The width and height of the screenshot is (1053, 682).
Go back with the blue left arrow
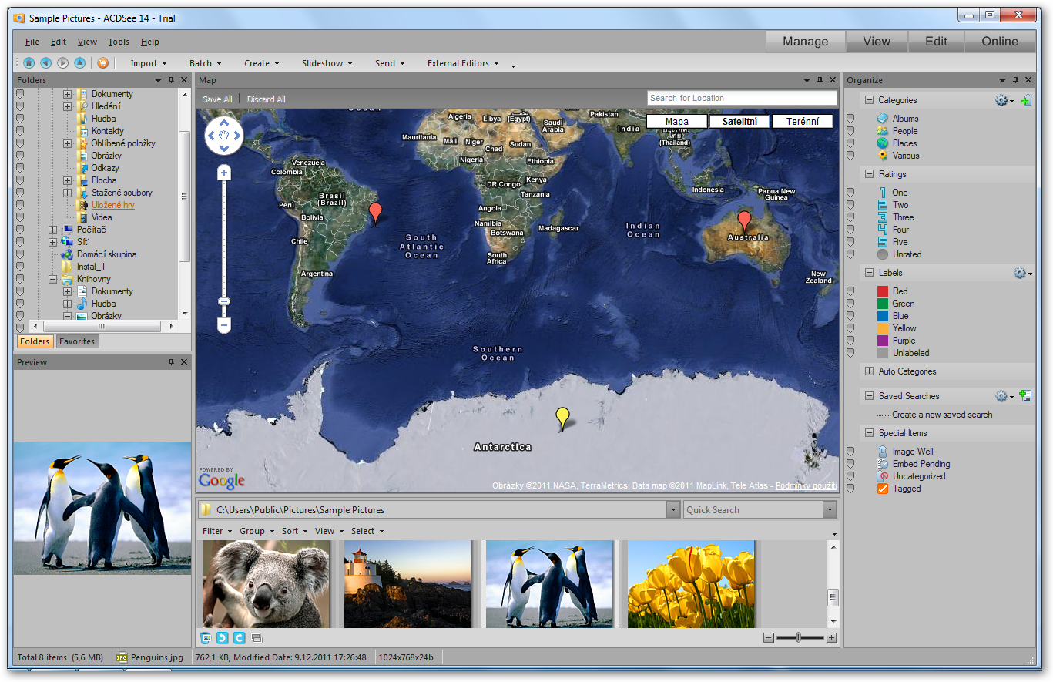pyautogui.click(x=45, y=63)
